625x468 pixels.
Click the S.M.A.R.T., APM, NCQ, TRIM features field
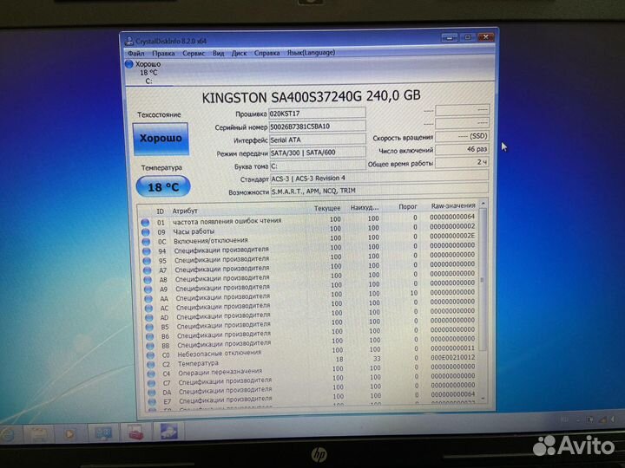point(379,190)
